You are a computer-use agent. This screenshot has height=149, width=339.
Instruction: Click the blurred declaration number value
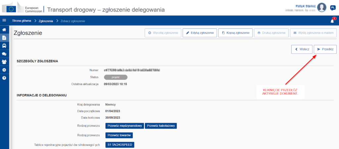[132, 70]
